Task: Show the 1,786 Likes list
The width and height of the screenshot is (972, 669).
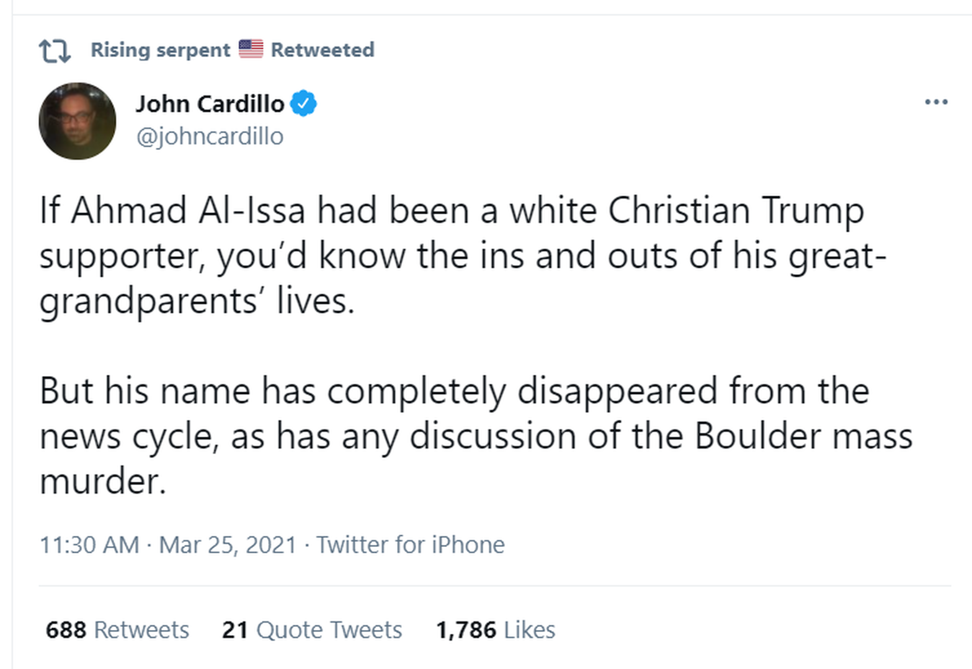Action: (495, 630)
